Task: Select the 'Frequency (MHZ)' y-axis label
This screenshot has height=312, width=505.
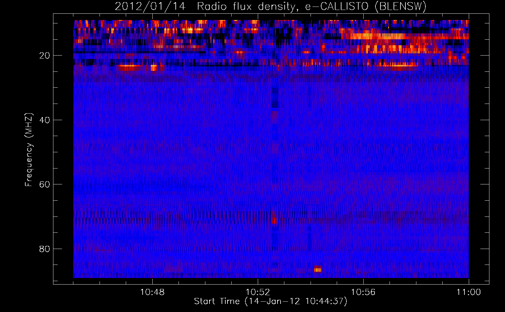Action: click(29, 150)
